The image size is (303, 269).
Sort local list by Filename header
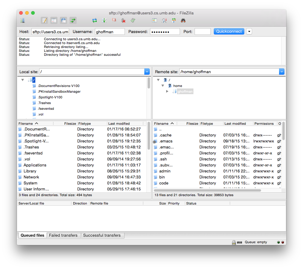35,124
